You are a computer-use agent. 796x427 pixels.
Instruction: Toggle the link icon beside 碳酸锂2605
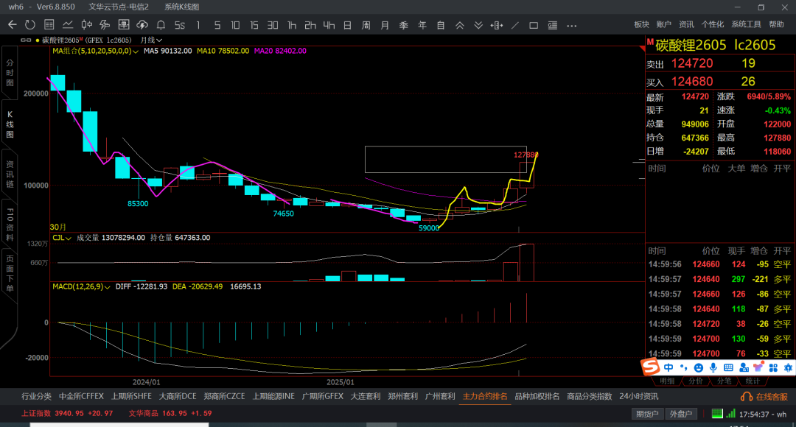27,40
